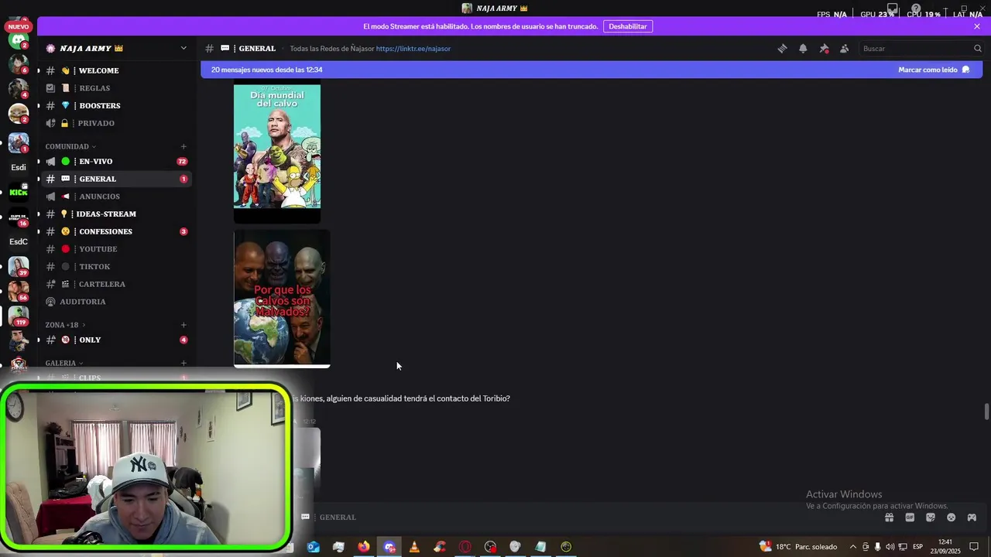Open the TIKTOK channel
Image resolution: width=991 pixels, height=557 pixels.
click(x=116, y=266)
